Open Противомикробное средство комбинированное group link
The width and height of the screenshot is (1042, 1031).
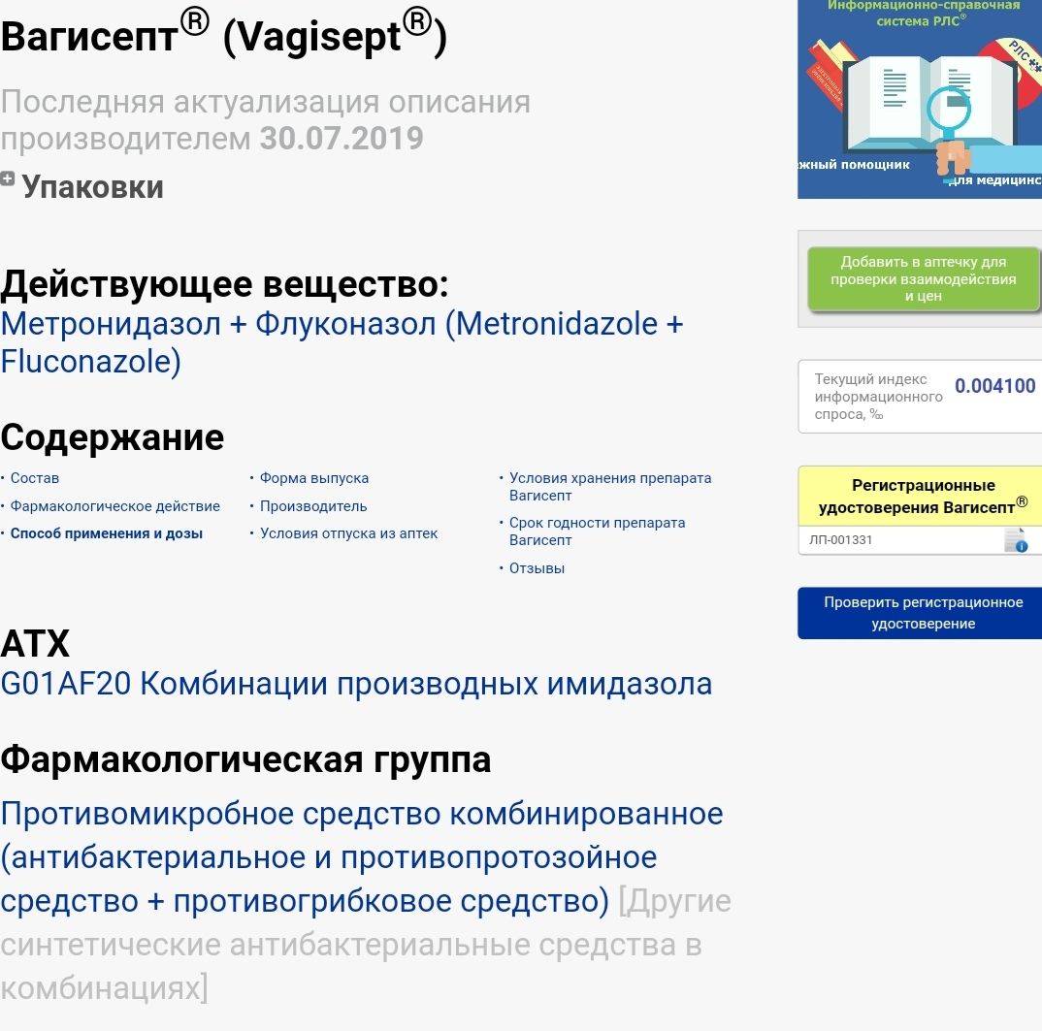pos(362,857)
